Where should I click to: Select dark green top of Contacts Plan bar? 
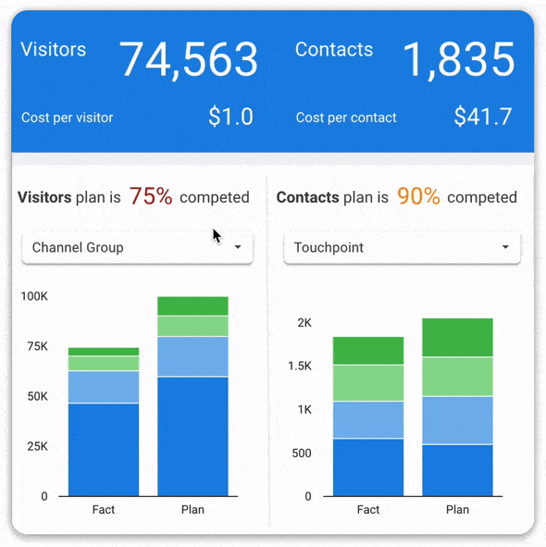click(x=458, y=337)
